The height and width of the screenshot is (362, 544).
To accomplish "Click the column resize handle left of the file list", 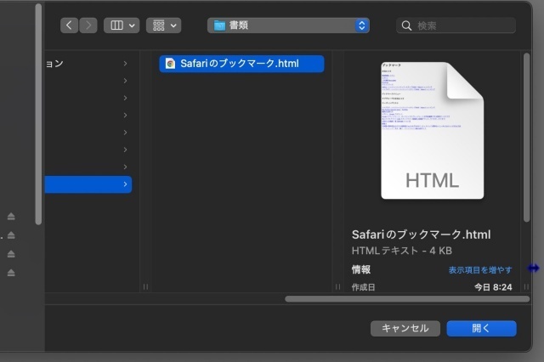I will point(145,286).
